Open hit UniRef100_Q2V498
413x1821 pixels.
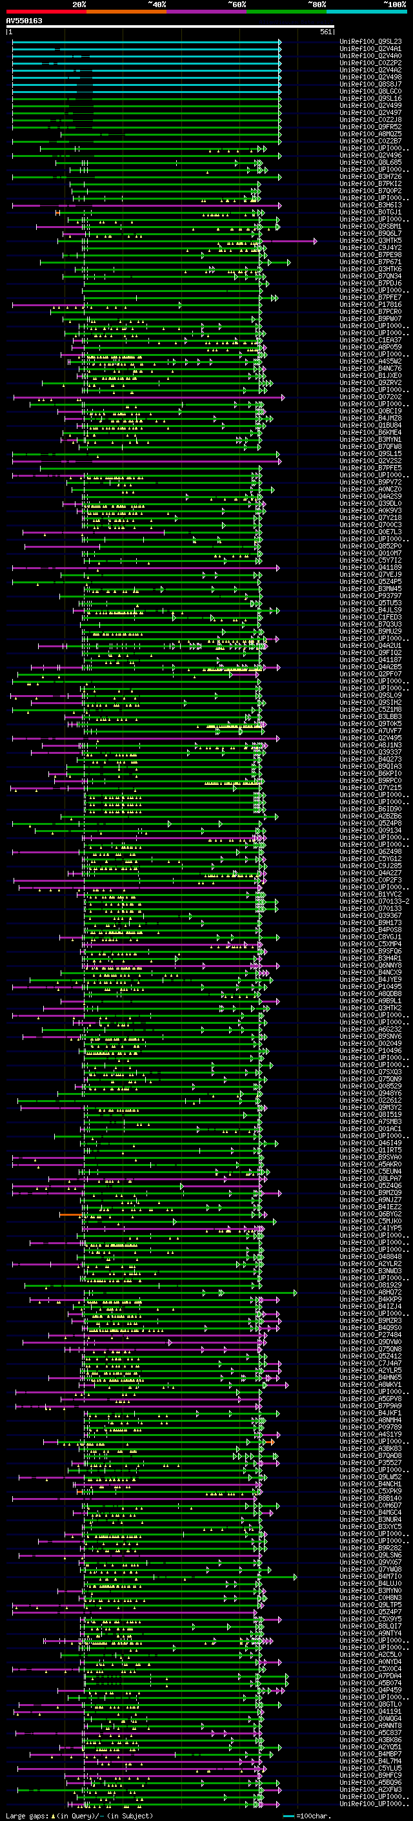370,77
